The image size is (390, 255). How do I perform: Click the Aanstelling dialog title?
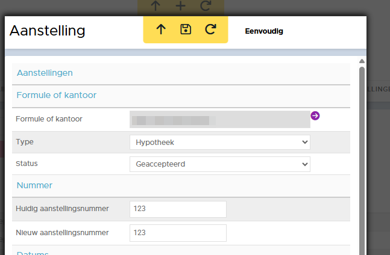[48, 31]
